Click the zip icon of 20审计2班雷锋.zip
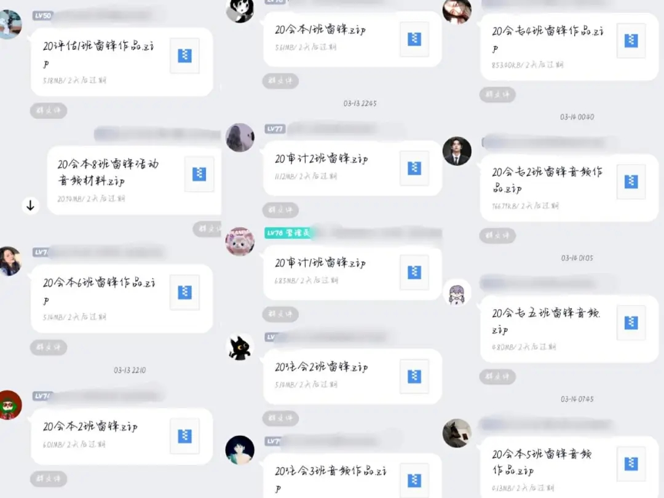The width and height of the screenshot is (664, 498). tap(414, 168)
